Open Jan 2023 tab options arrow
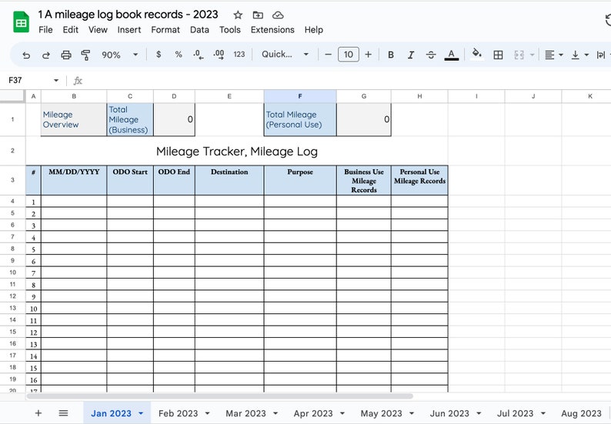611x424 pixels. coord(141,413)
